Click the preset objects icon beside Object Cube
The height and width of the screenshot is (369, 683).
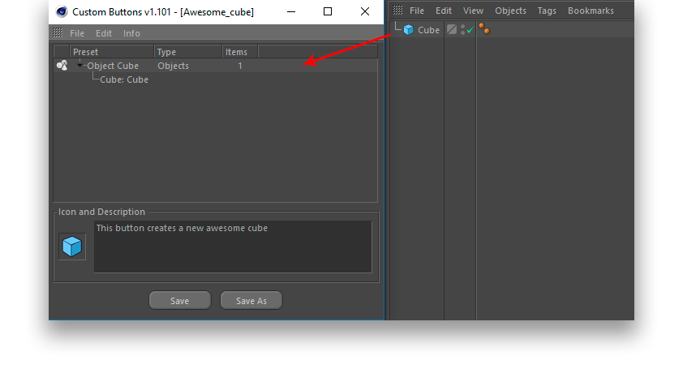[62, 66]
